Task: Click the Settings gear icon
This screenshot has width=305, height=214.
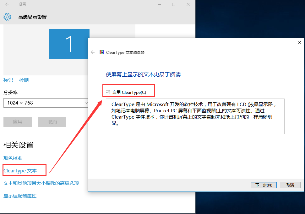Action: pyautogui.click(x=7, y=17)
